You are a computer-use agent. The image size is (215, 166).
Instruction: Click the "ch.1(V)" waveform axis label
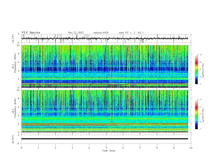13,39
